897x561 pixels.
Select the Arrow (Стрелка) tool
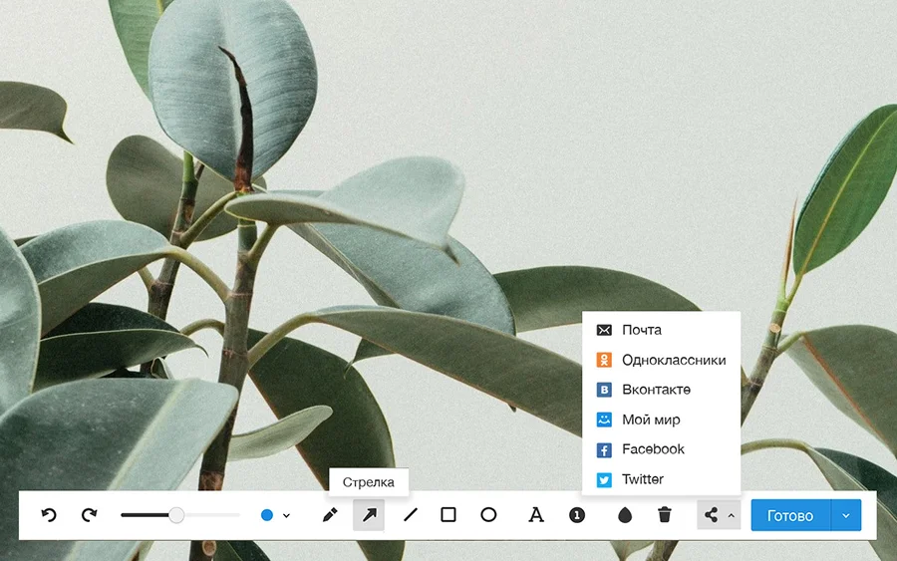tap(369, 515)
